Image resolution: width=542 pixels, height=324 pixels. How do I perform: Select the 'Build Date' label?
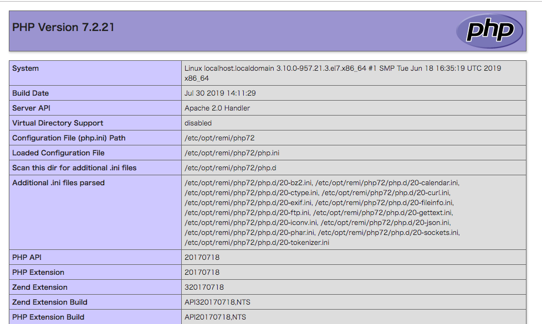[x=30, y=93]
